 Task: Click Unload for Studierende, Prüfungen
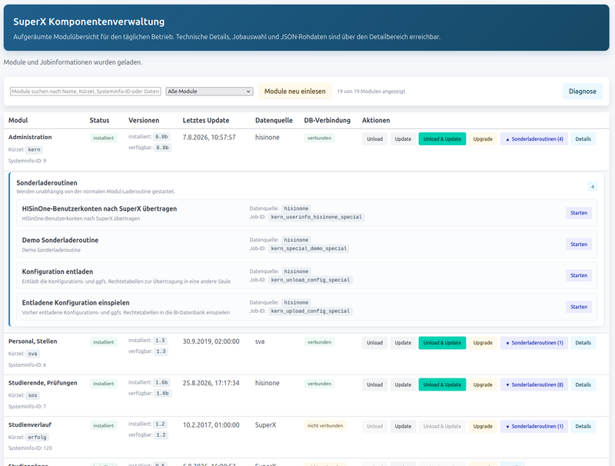[x=374, y=384]
